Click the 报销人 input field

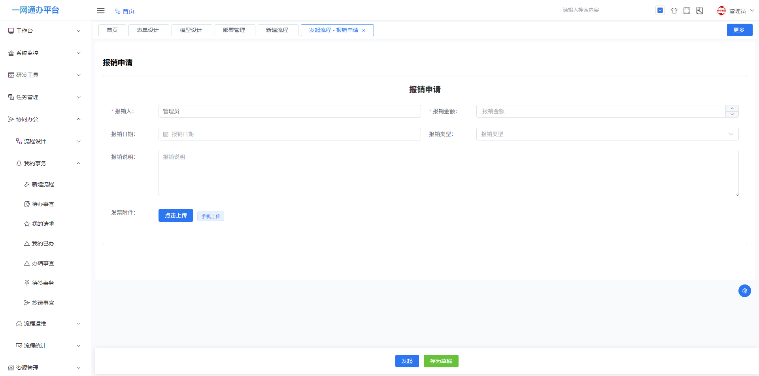tap(290, 111)
